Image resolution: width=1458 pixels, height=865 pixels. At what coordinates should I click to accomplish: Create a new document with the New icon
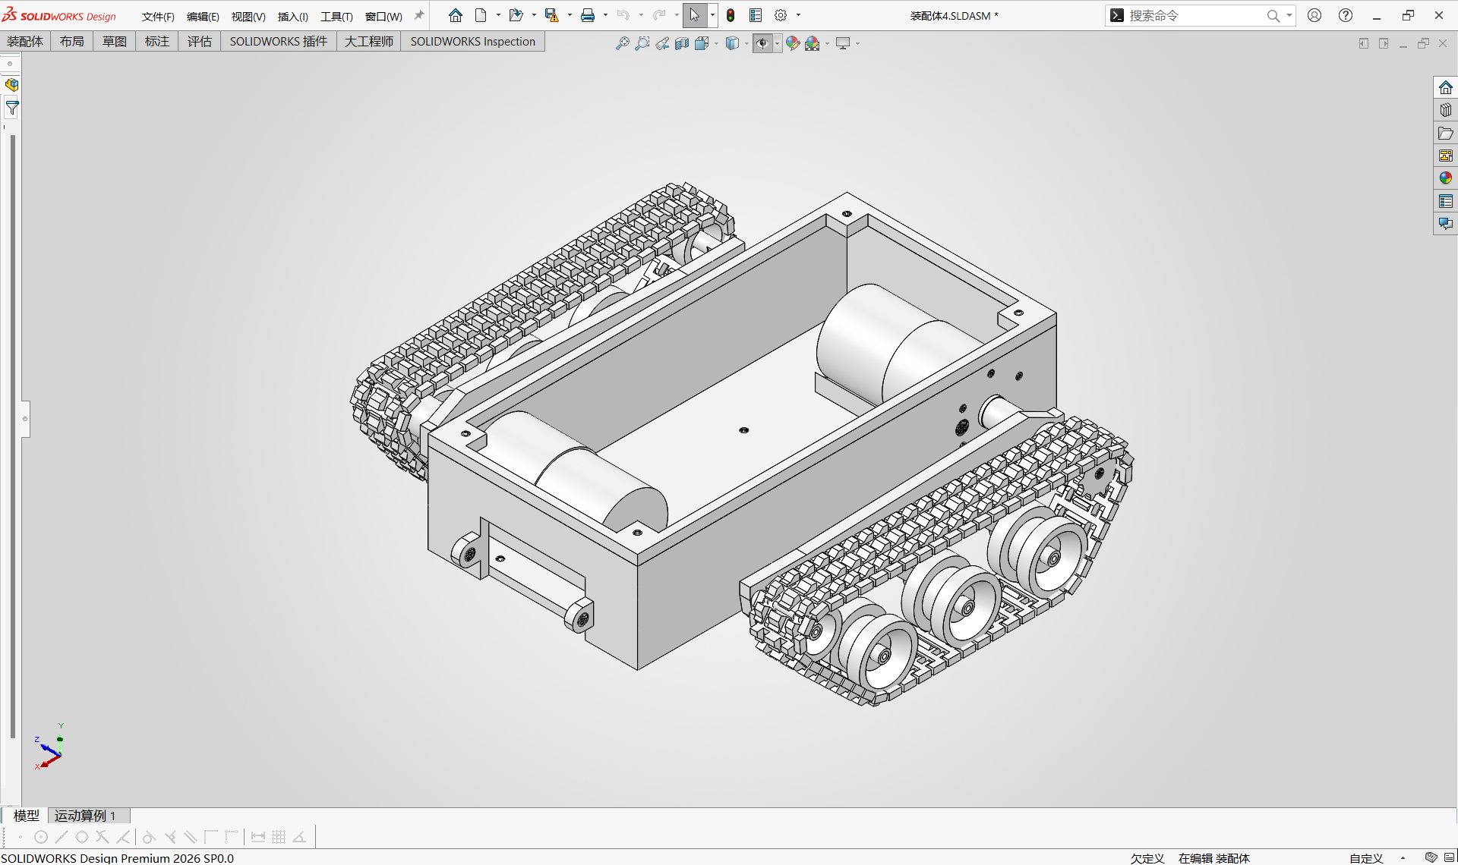481,15
